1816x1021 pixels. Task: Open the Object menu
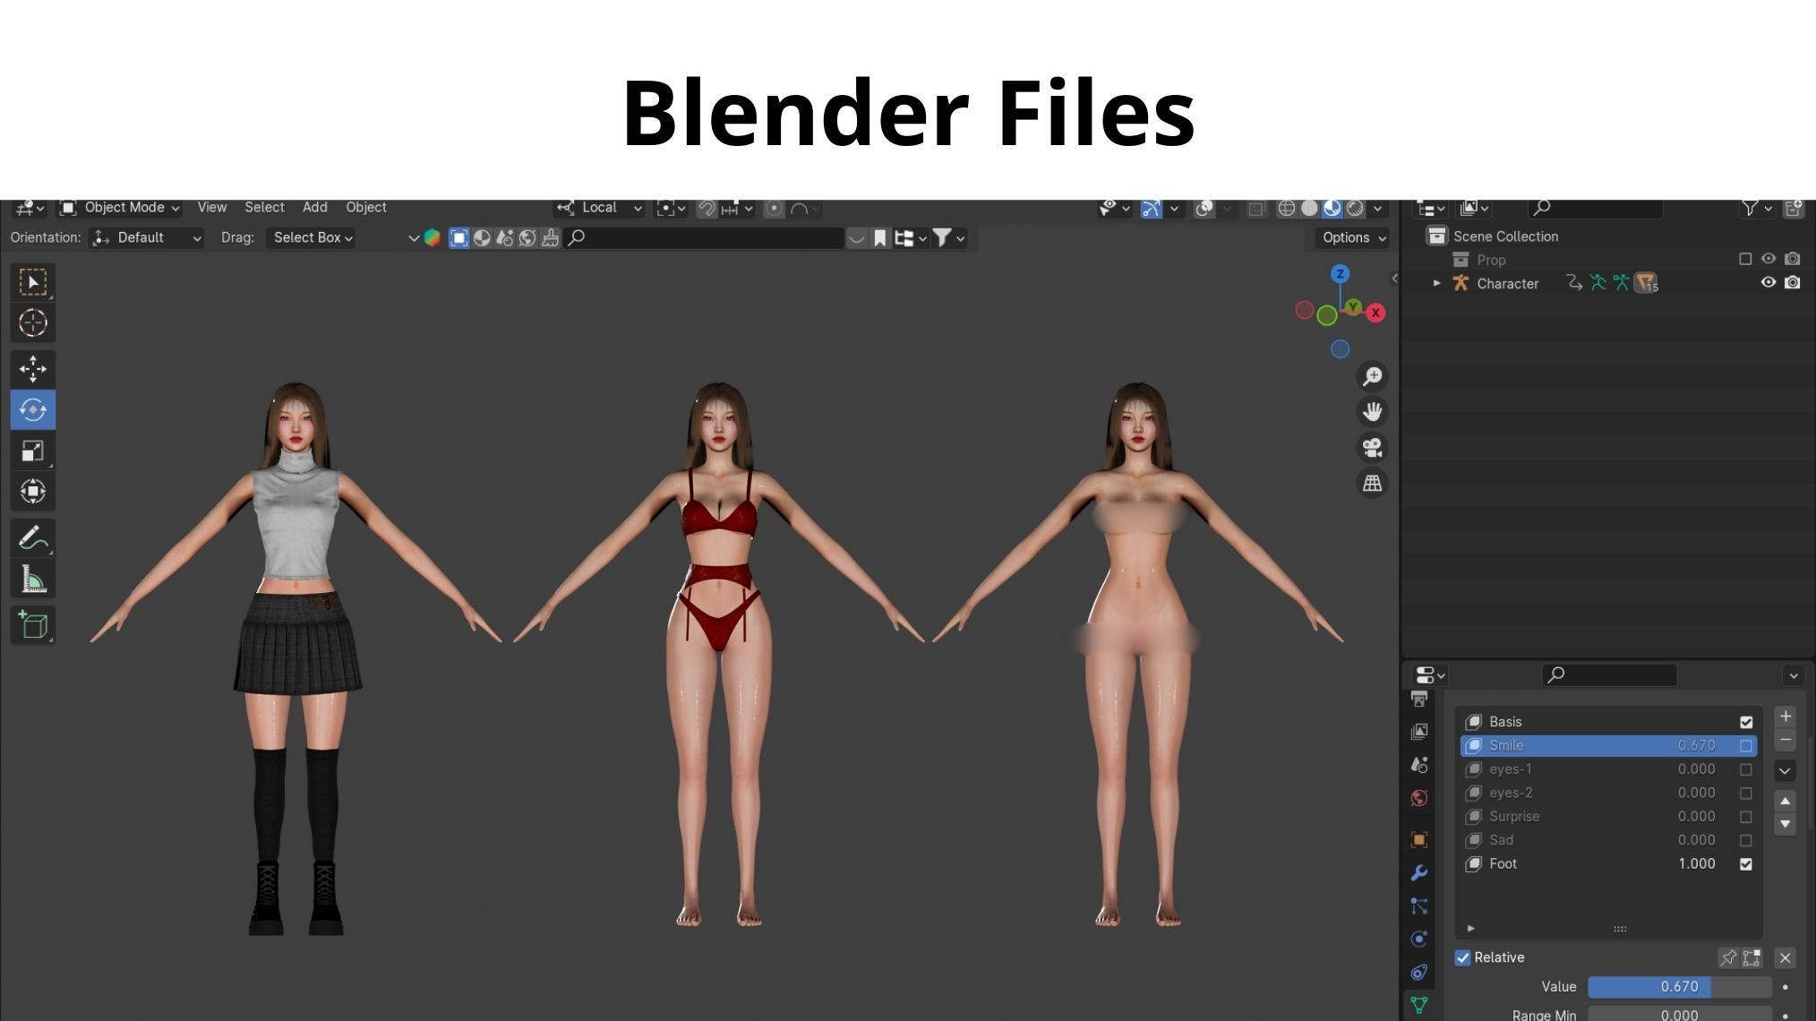click(x=366, y=208)
